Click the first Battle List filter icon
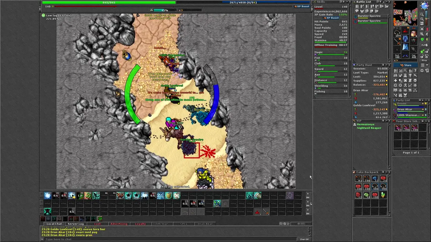Viewport: 431px width, 242px height. [x=357, y=6]
